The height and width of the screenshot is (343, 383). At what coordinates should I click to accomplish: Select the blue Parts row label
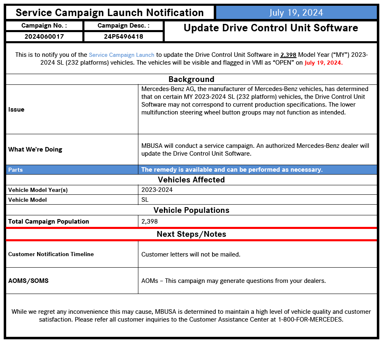point(15,170)
